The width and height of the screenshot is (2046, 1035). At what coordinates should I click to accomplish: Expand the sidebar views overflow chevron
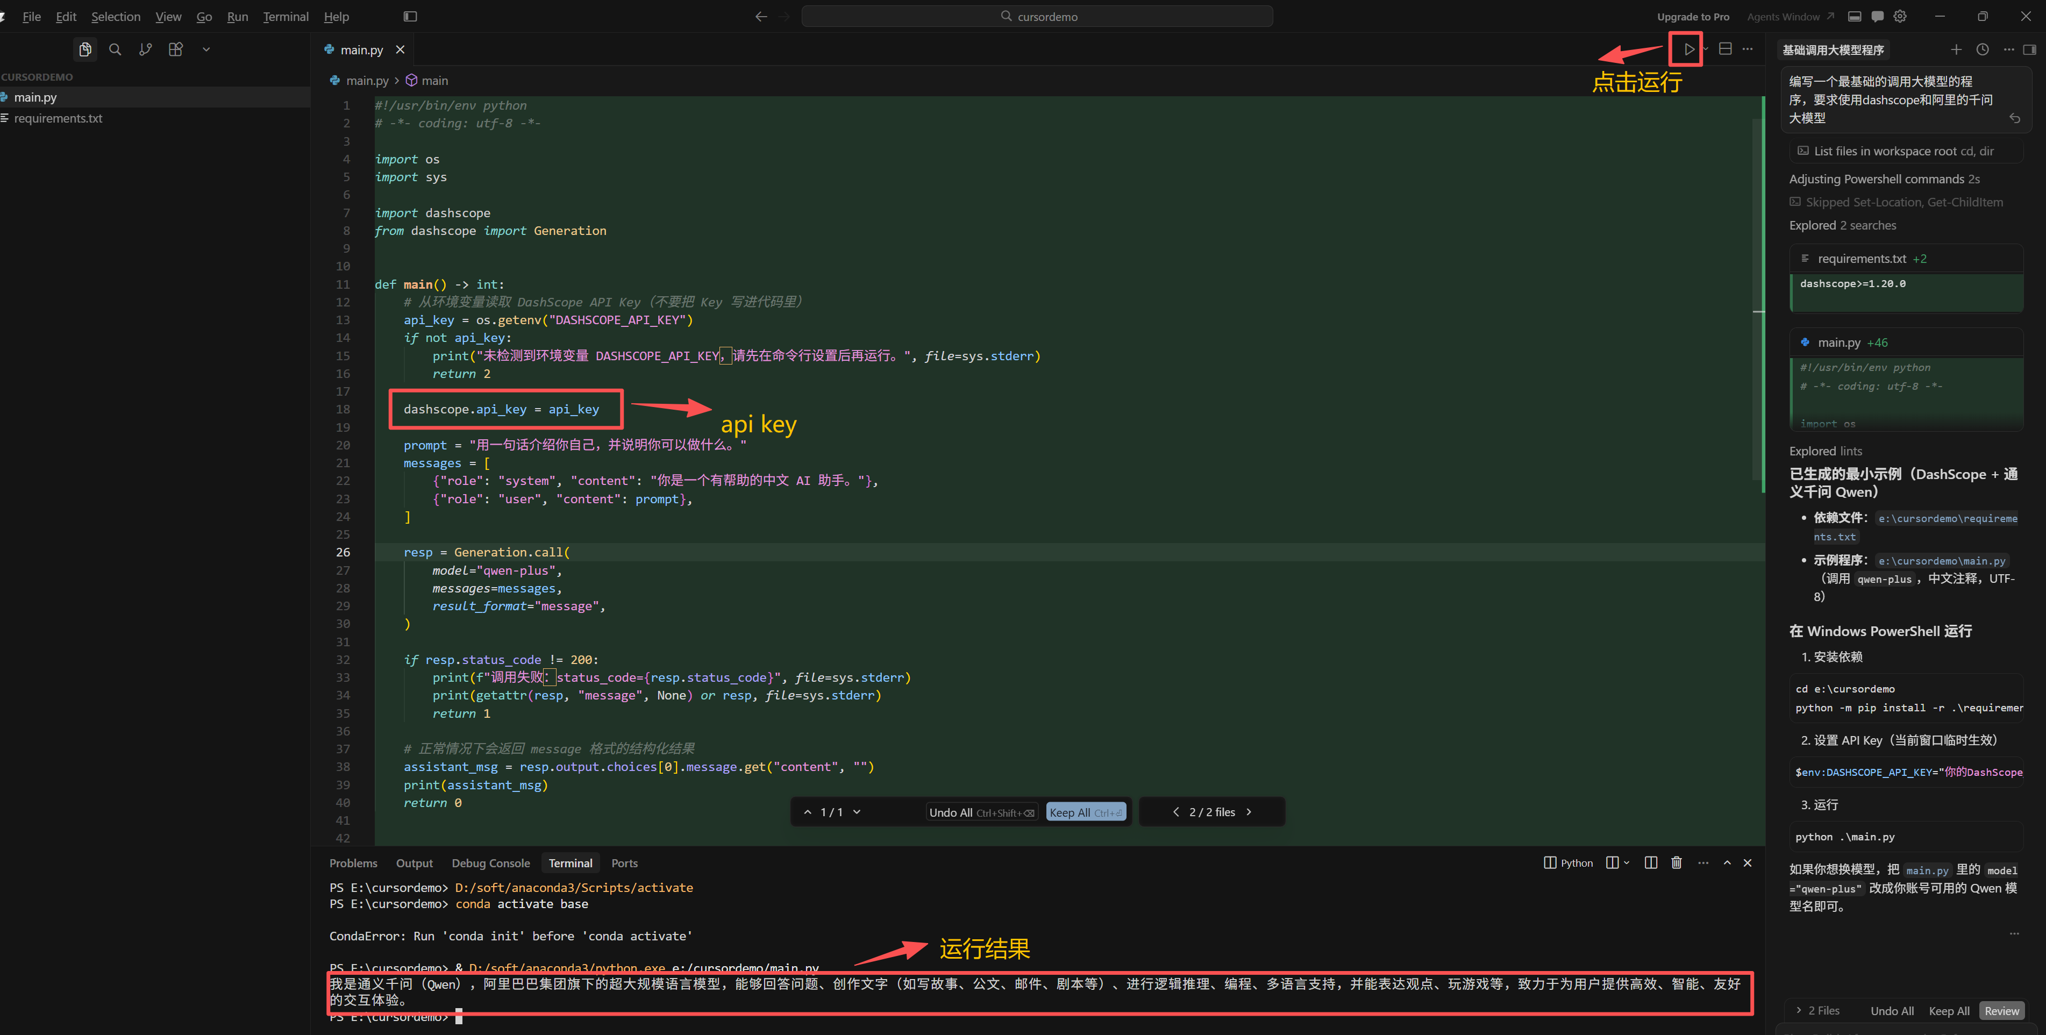[x=206, y=49]
